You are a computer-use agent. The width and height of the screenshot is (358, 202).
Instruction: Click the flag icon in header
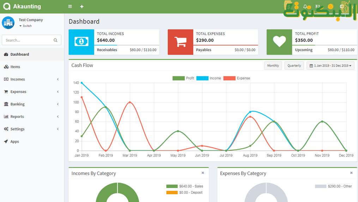317,7
